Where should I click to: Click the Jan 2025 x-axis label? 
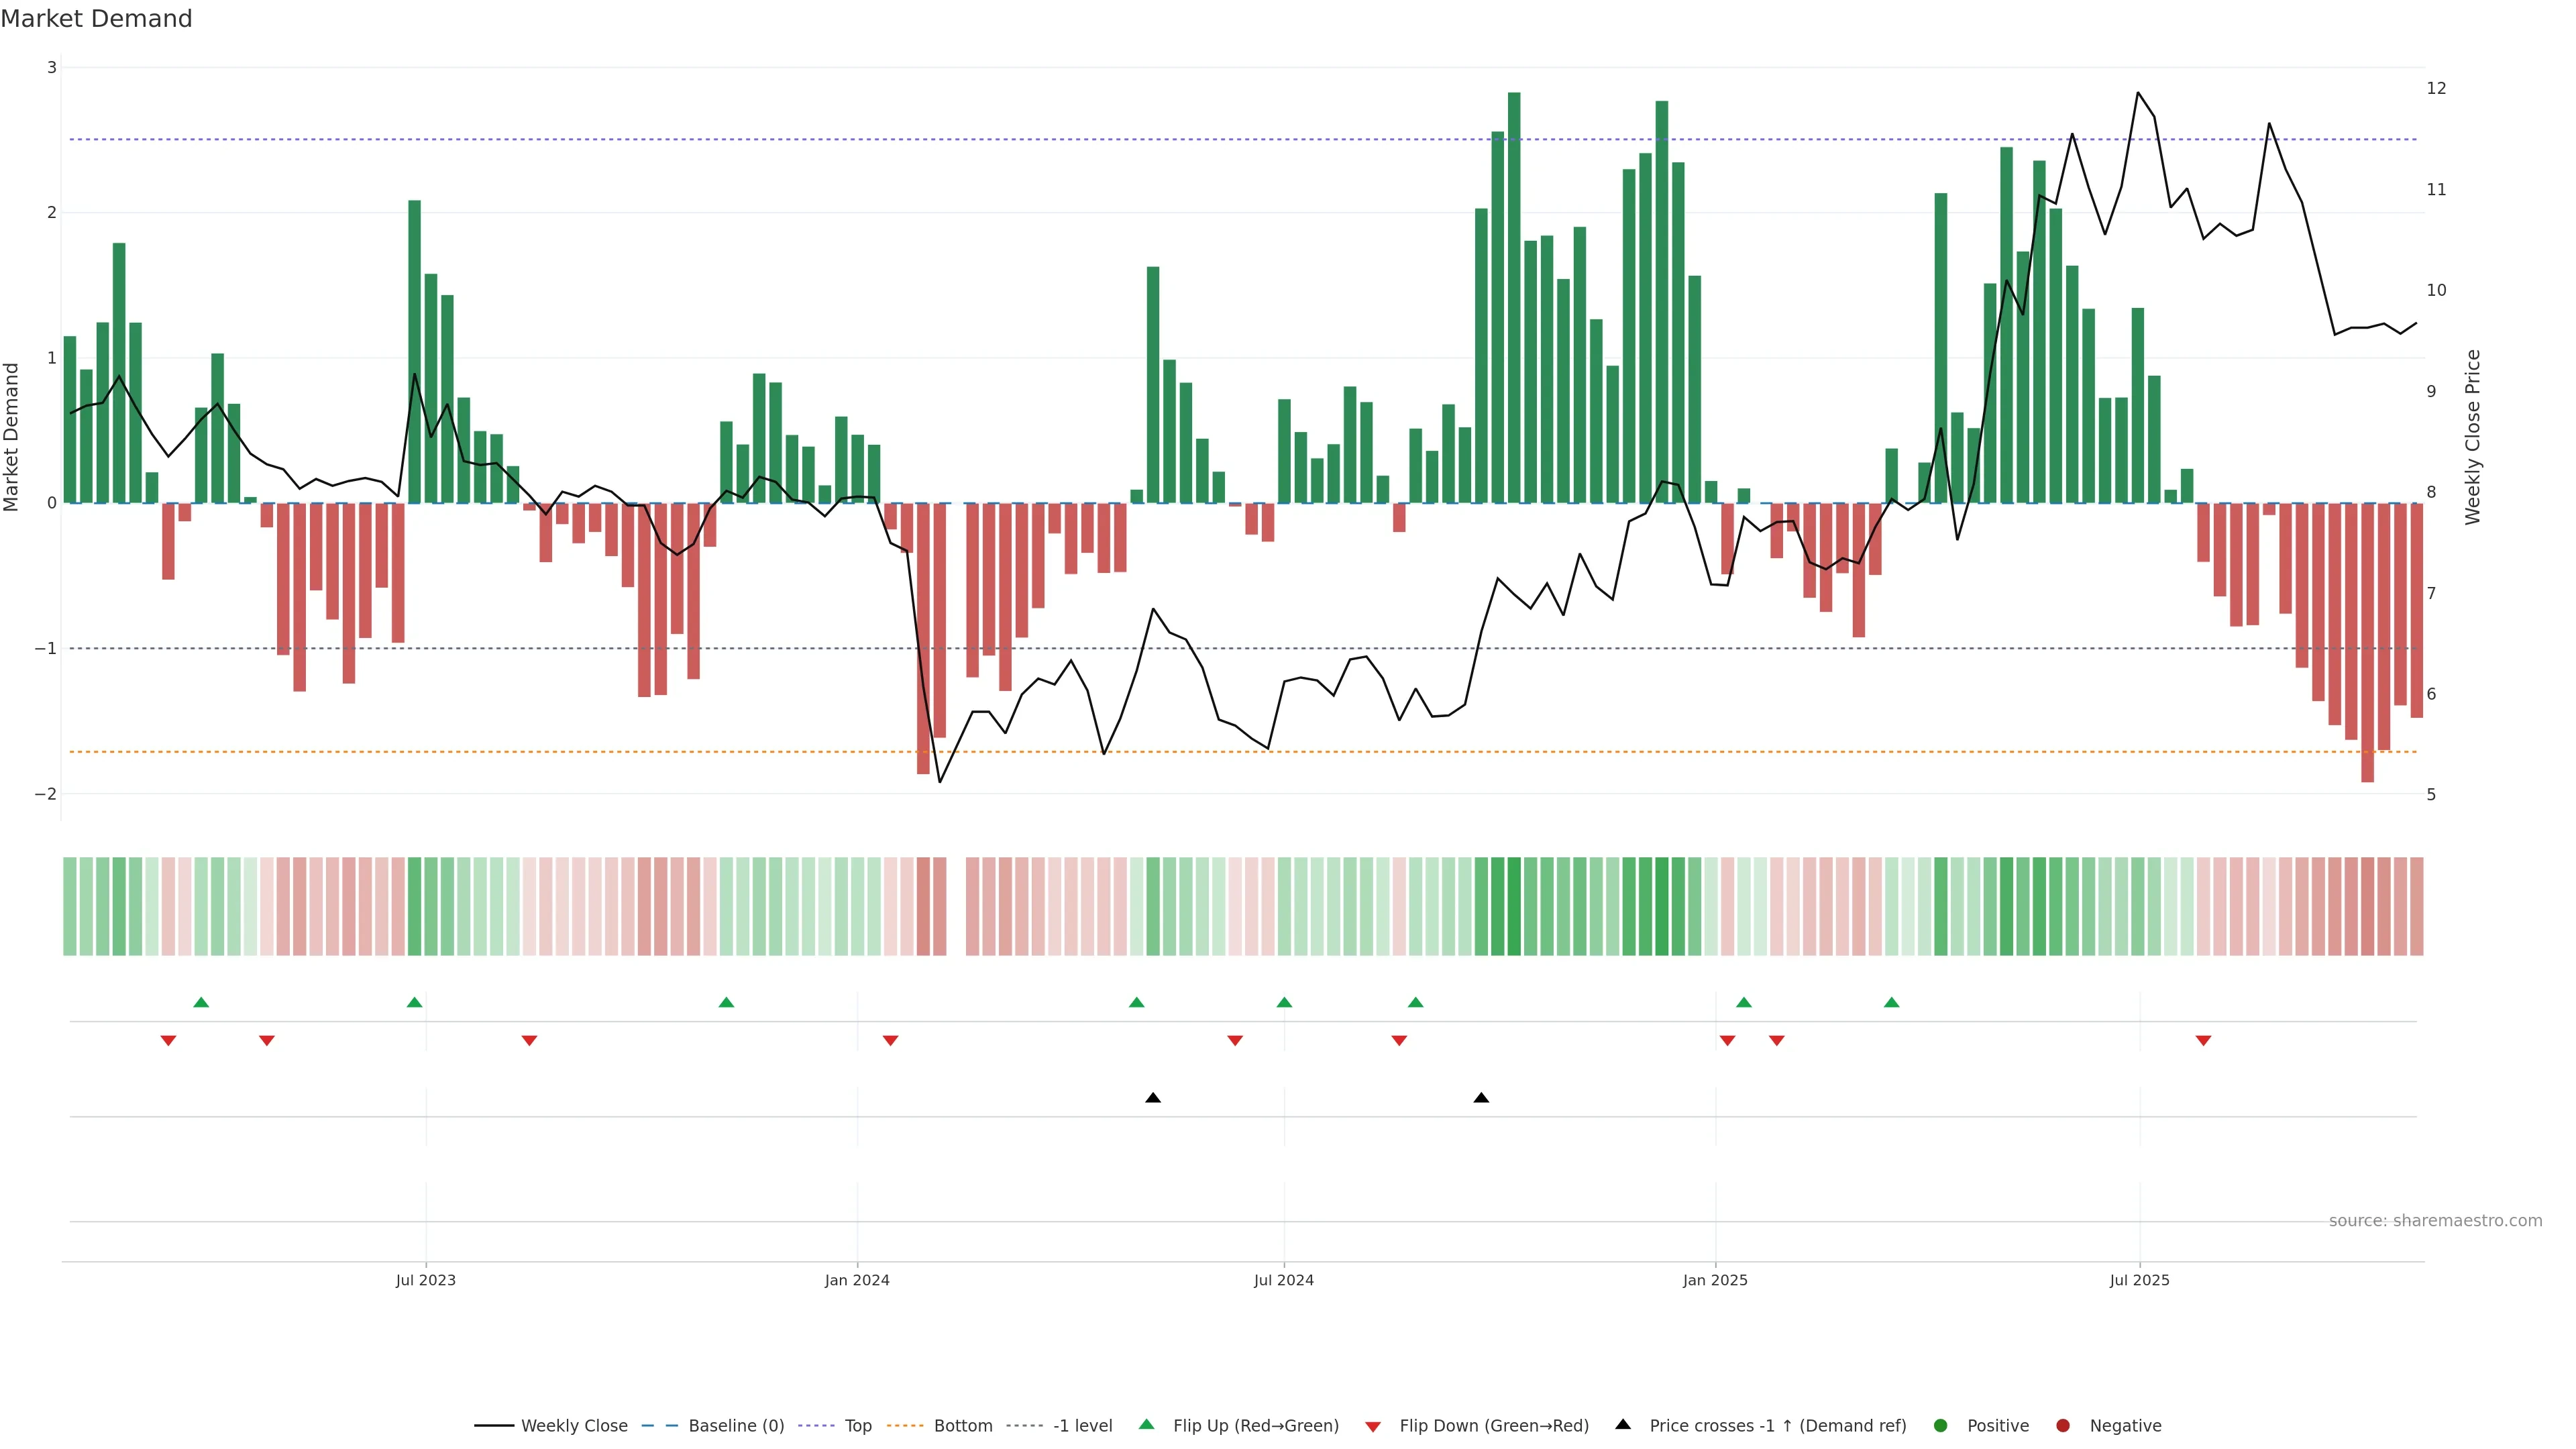(1715, 1280)
